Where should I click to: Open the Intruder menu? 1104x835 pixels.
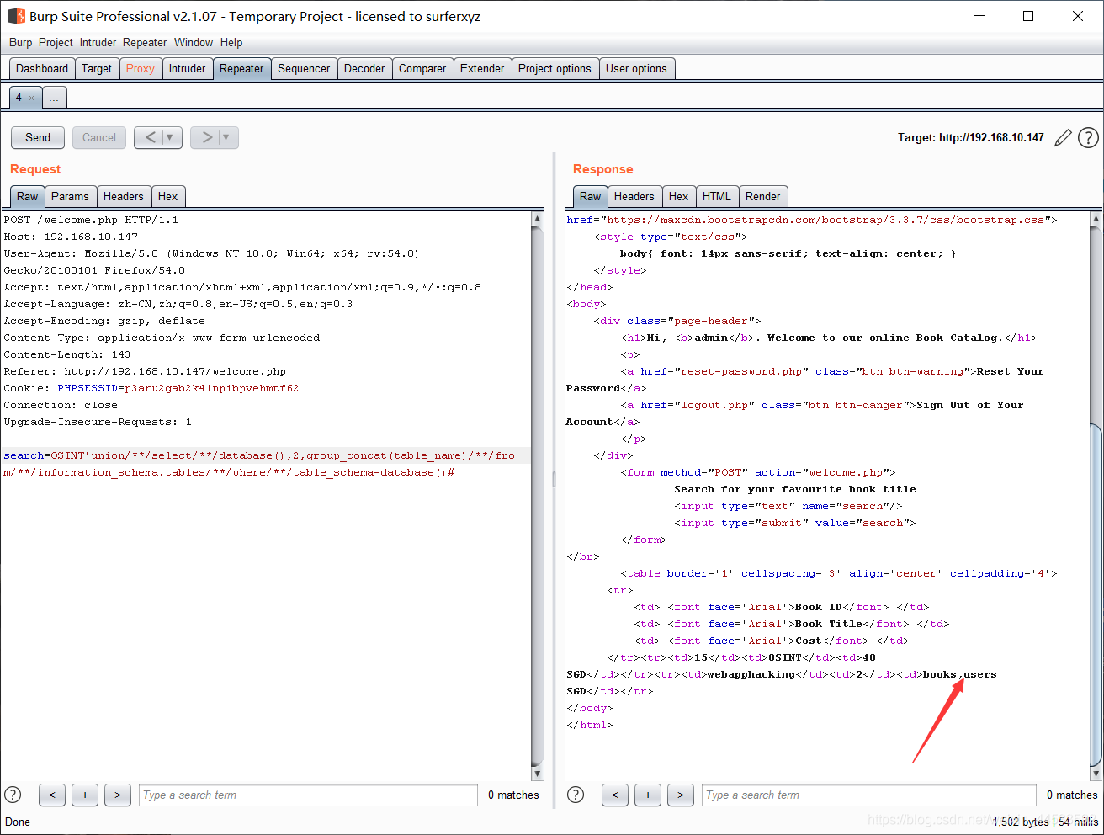coord(98,42)
